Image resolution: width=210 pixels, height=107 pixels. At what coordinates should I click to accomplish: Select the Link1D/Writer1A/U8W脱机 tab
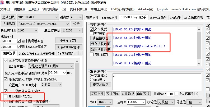tap(37, 54)
